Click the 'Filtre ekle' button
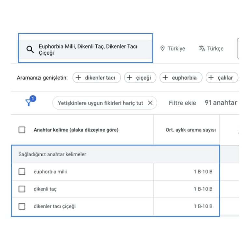Image resolution: width=250 pixels, height=250 pixels. pyautogui.click(x=182, y=103)
